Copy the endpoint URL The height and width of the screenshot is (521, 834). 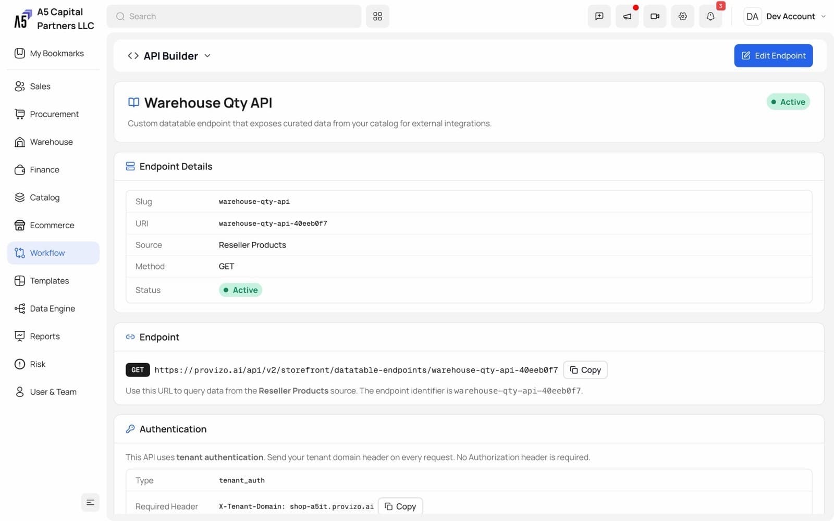585,370
